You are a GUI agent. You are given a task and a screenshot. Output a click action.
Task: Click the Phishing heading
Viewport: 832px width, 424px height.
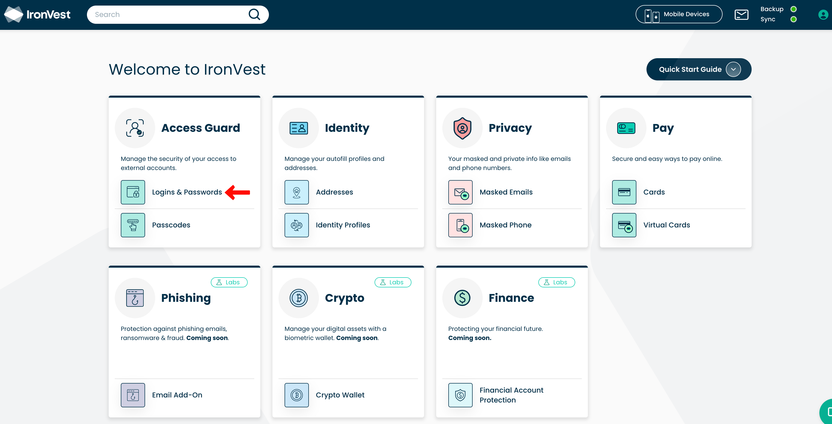(186, 298)
